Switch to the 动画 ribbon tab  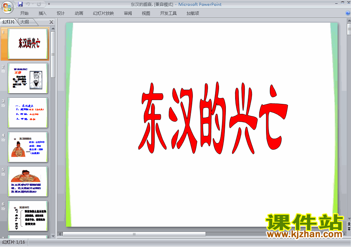79,13
